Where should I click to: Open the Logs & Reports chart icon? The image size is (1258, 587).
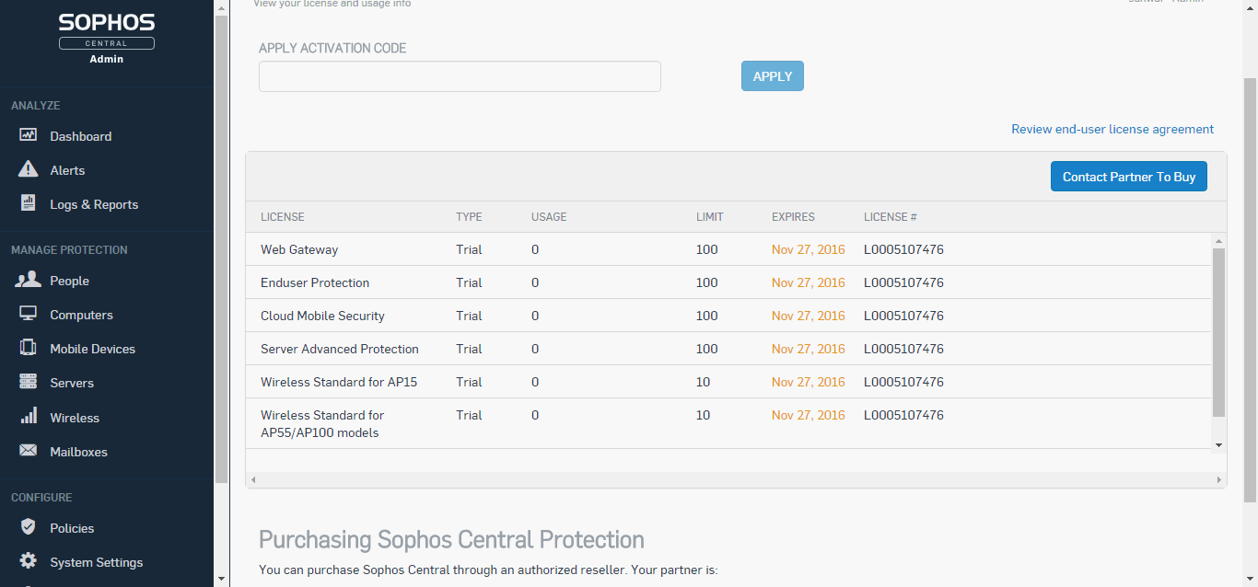coord(28,203)
